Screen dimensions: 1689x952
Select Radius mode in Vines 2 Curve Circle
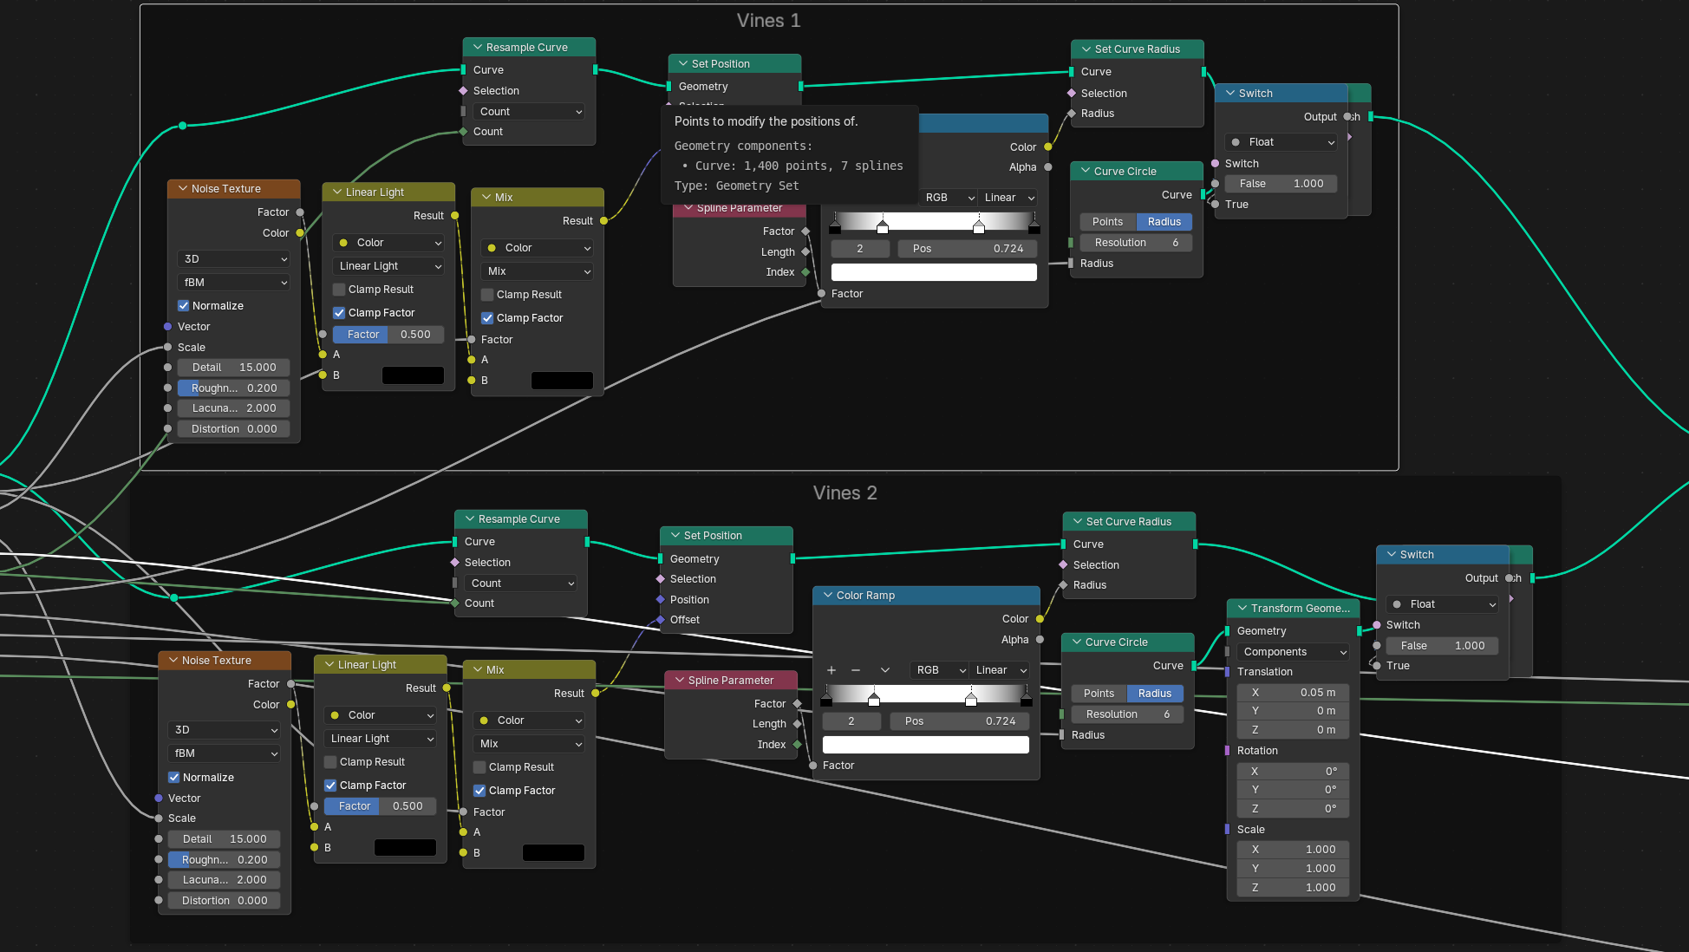(1154, 694)
